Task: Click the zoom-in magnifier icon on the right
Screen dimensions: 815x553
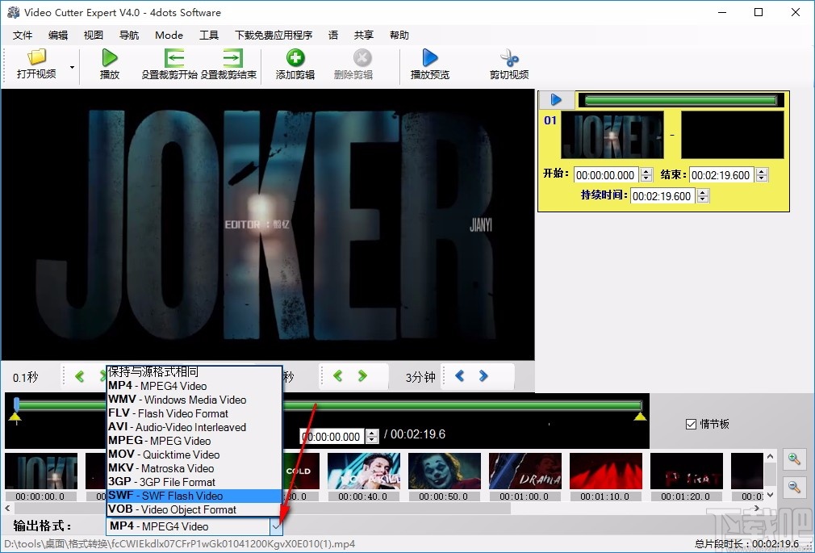Action: tap(795, 459)
